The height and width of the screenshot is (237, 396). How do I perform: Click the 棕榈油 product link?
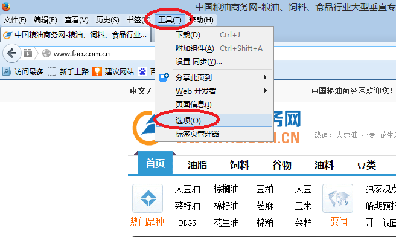[226, 189]
